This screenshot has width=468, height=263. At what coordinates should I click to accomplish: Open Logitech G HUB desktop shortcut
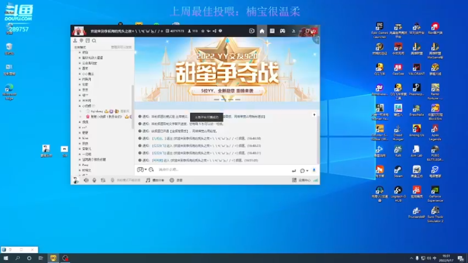(398, 194)
